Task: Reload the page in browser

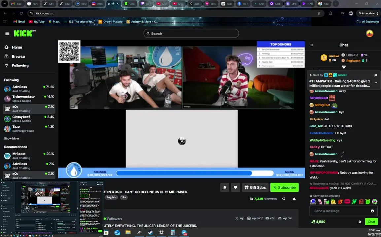Action: coord(21,13)
